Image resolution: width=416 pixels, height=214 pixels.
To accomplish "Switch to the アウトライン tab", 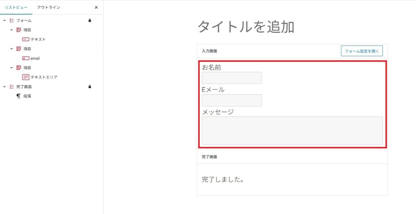I will pyautogui.click(x=48, y=7).
